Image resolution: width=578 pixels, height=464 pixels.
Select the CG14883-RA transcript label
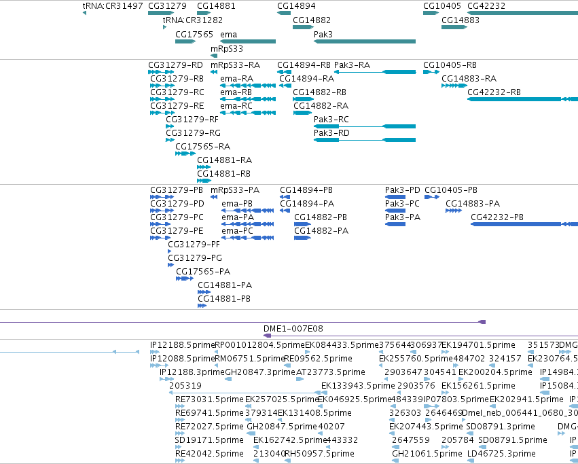[469, 79]
